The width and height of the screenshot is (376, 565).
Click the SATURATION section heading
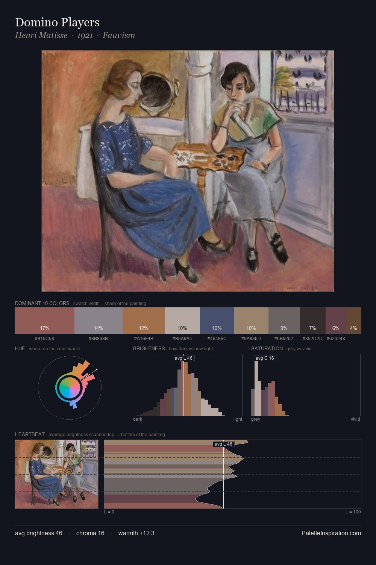(267, 348)
